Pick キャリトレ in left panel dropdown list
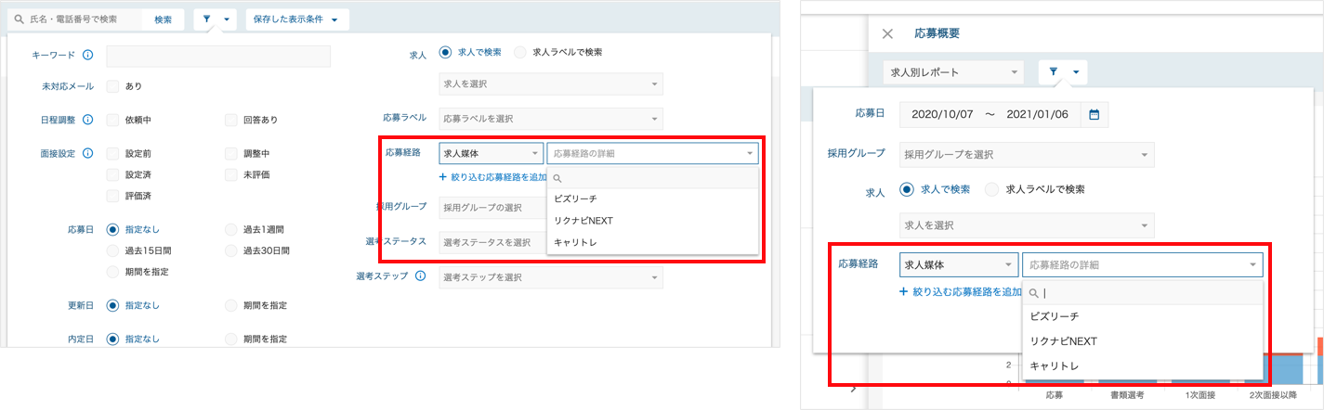1324x410 pixels. [653, 242]
